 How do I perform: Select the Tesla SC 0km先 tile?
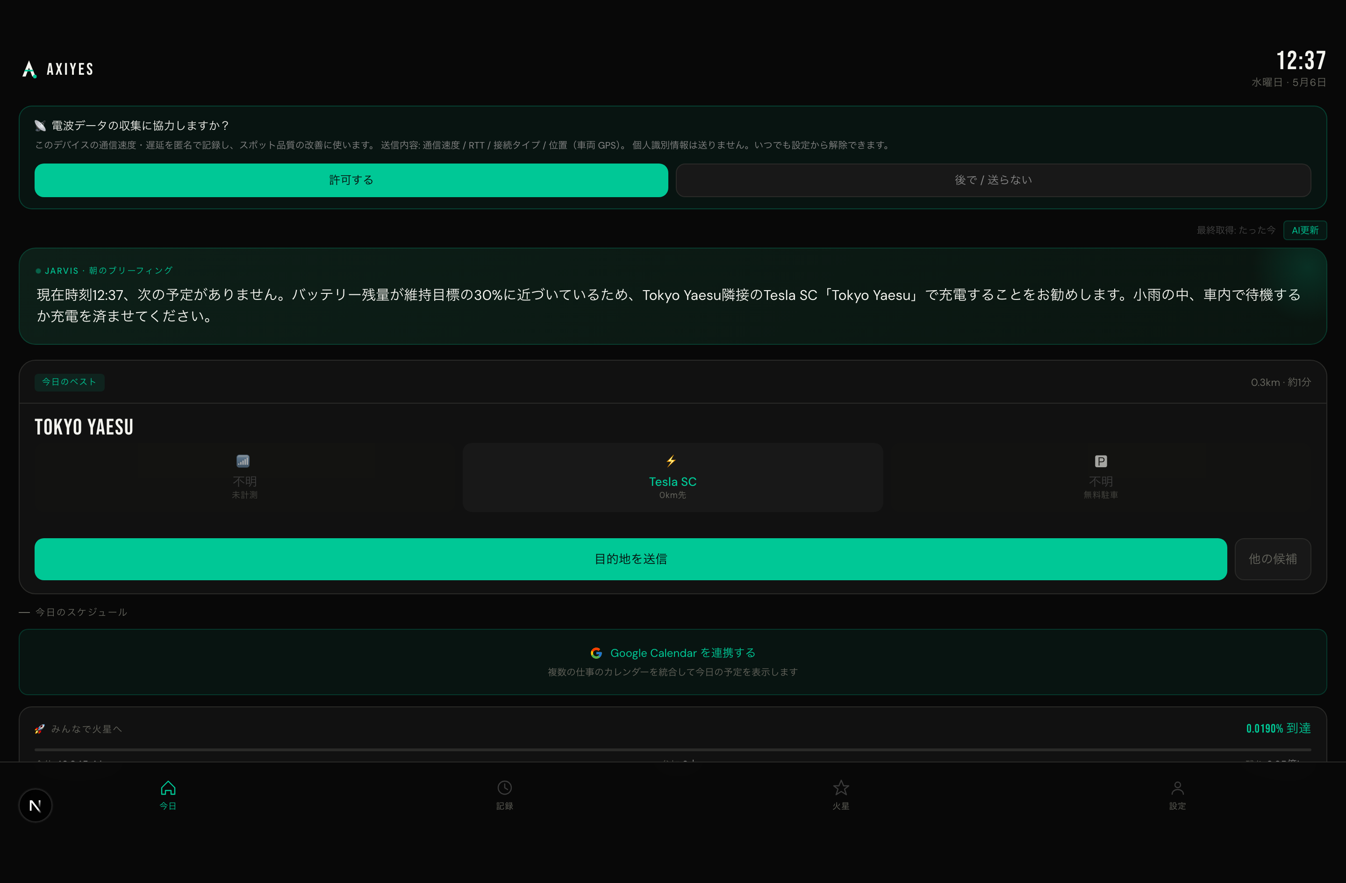tap(673, 477)
